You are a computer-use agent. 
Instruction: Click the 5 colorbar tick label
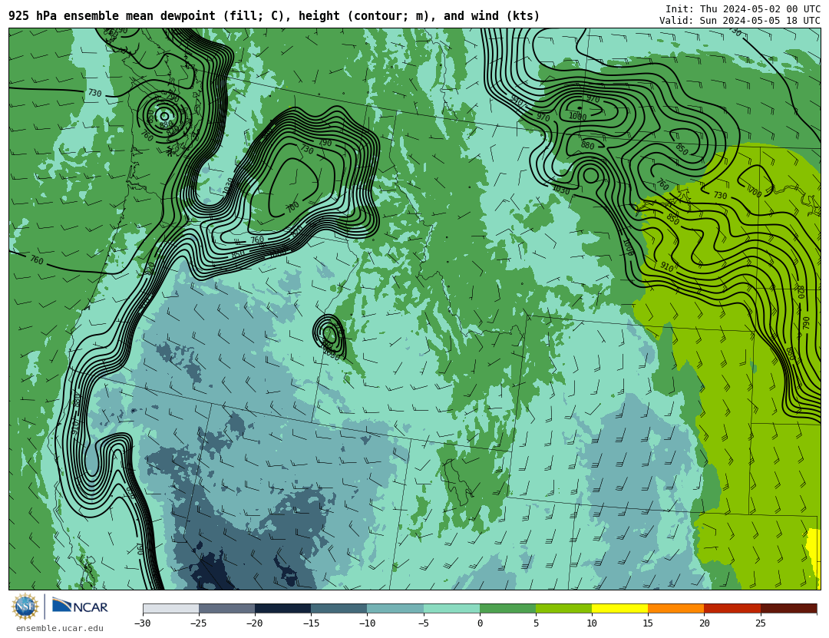[x=536, y=623]
